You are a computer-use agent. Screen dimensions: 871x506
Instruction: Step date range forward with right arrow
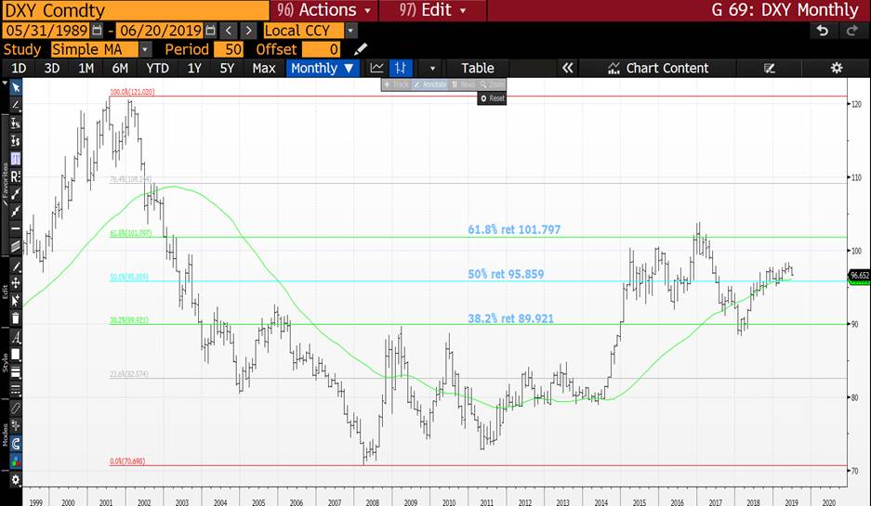pyautogui.click(x=249, y=31)
